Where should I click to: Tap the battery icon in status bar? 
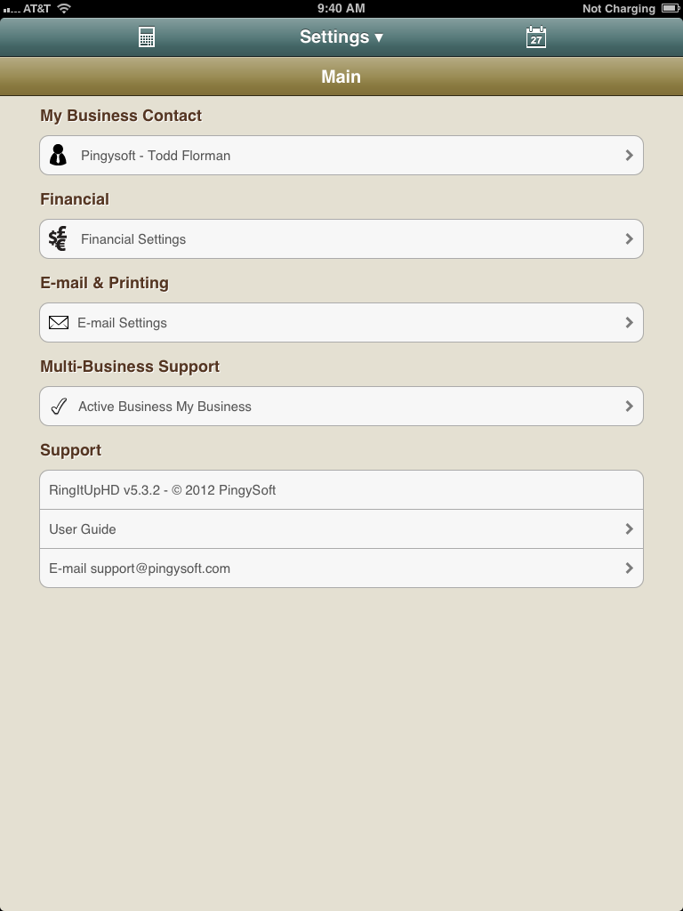[670, 8]
